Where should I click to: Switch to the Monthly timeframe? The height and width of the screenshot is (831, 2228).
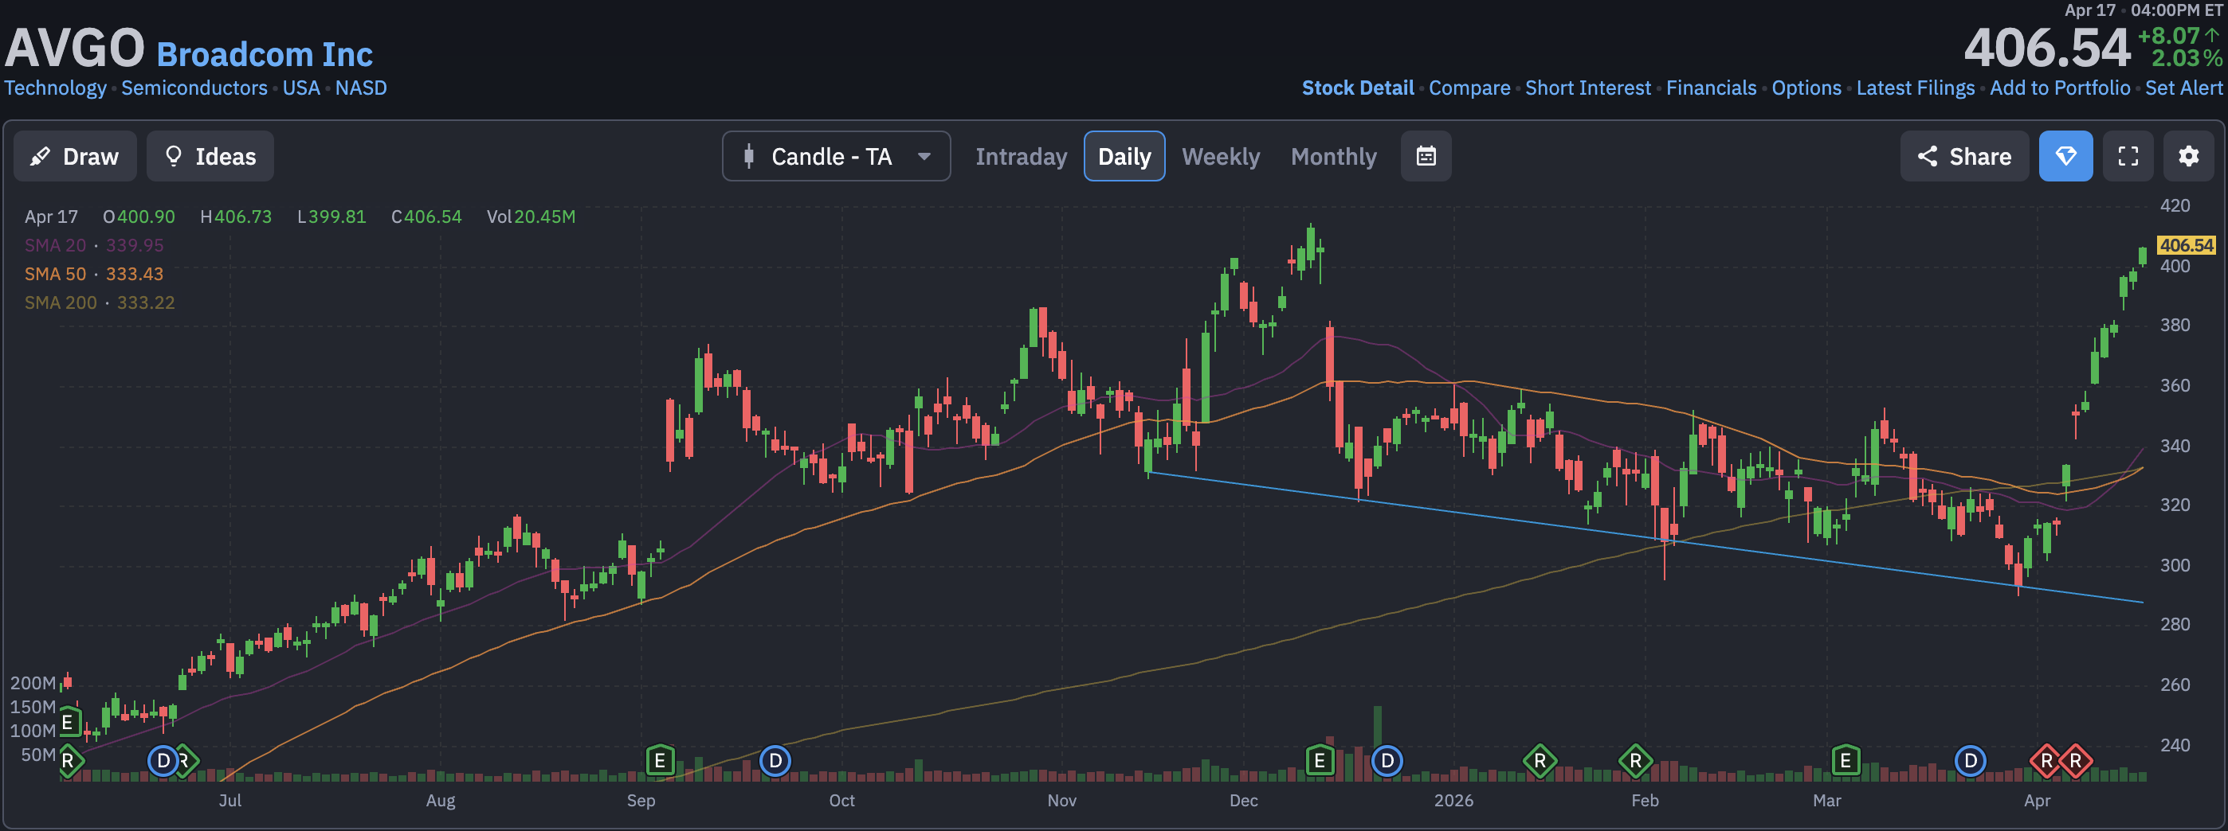(1333, 156)
